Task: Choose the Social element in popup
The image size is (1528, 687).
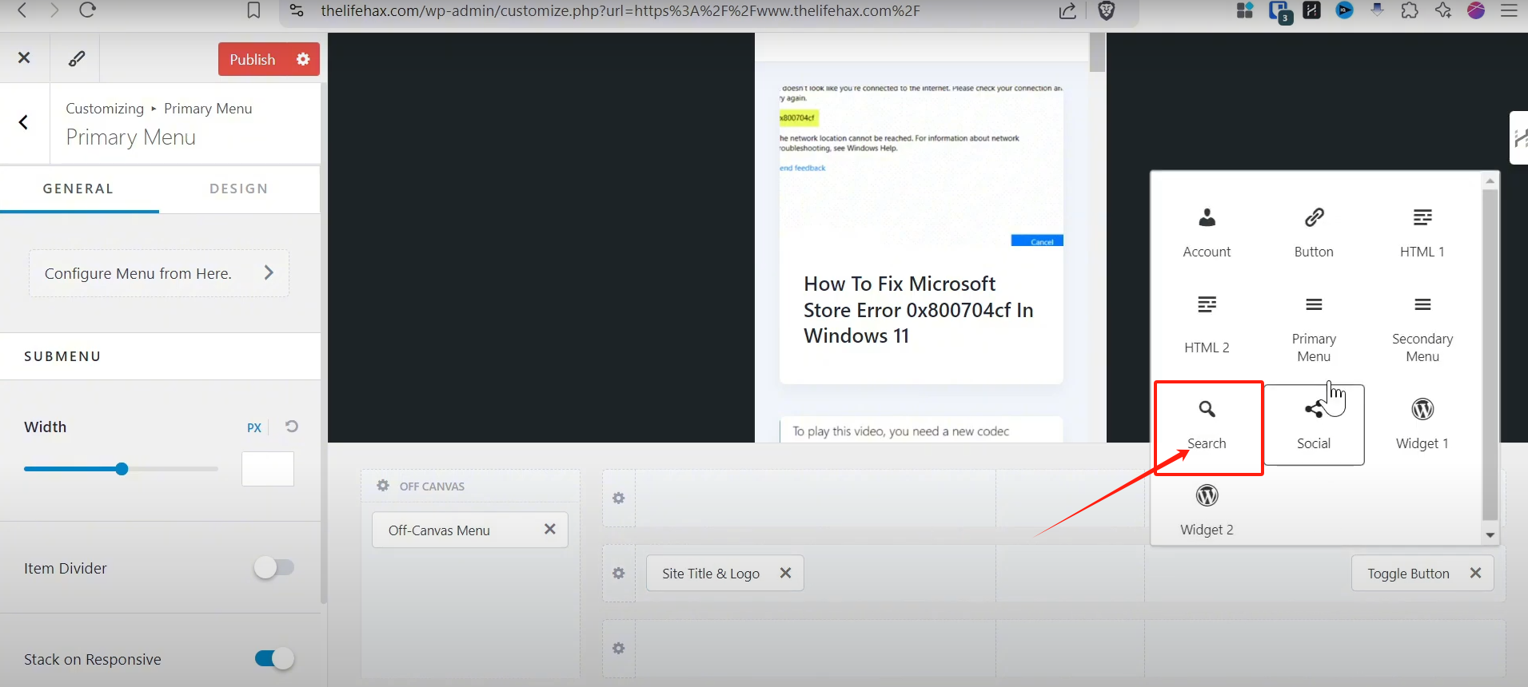Action: click(1314, 425)
